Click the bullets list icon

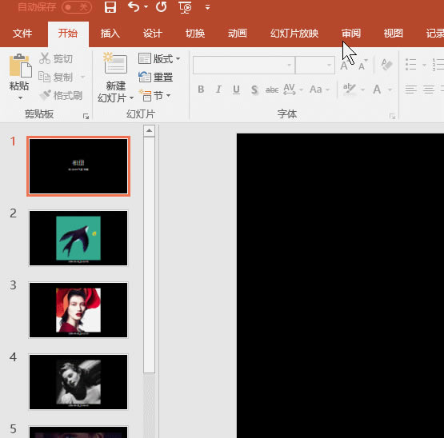[410, 65]
